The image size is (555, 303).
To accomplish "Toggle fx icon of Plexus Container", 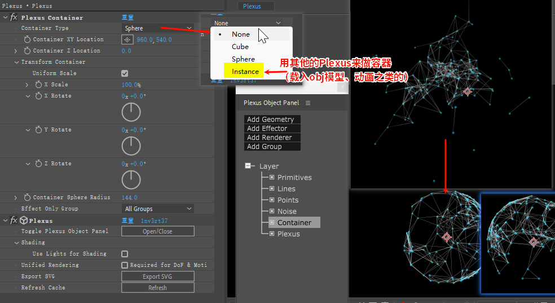I will (14, 17).
